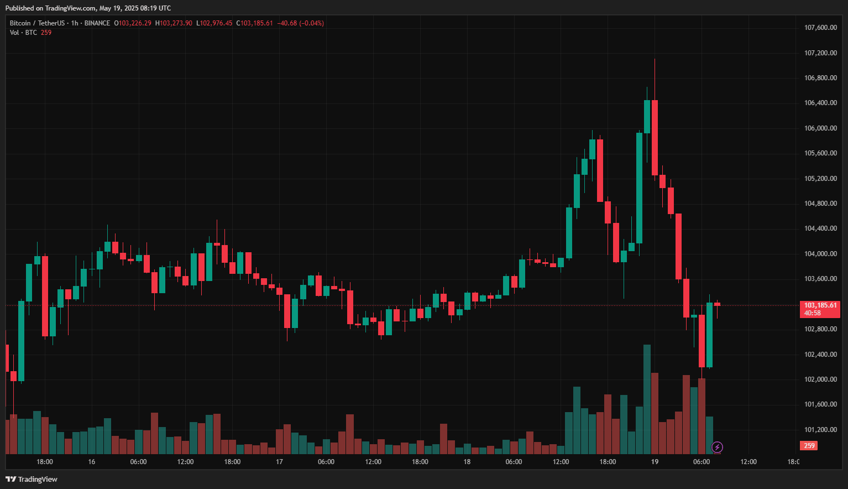Click the 102,800.00 price axis label
The width and height of the screenshot is (848, 489).
click(x=820, y=329)
